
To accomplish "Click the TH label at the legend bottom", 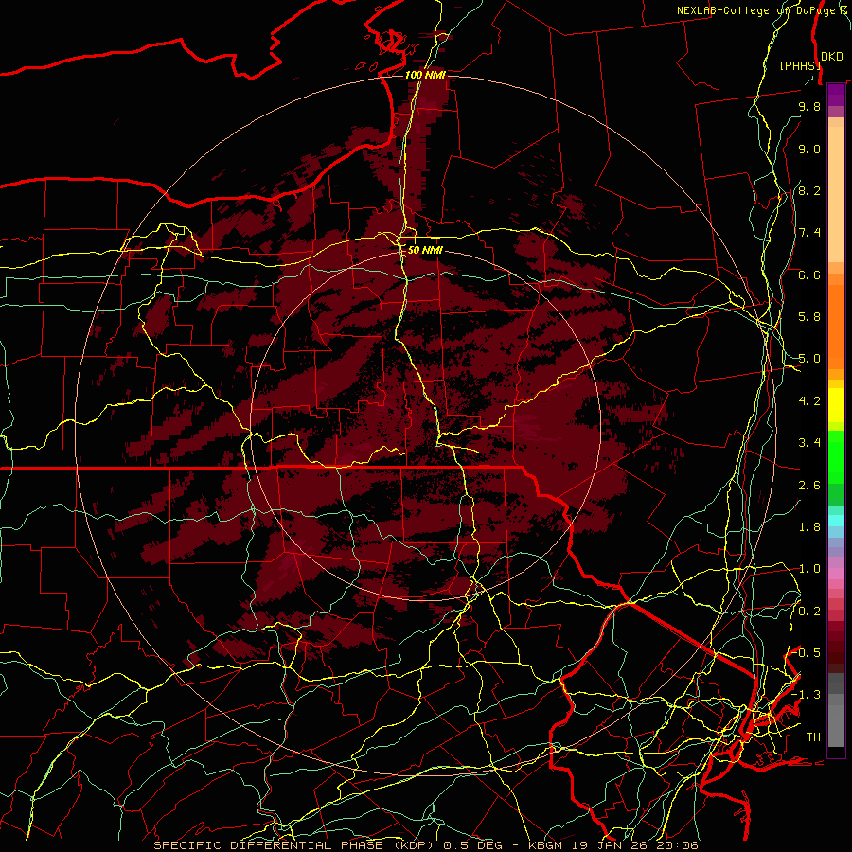I will tap(813, 737).
